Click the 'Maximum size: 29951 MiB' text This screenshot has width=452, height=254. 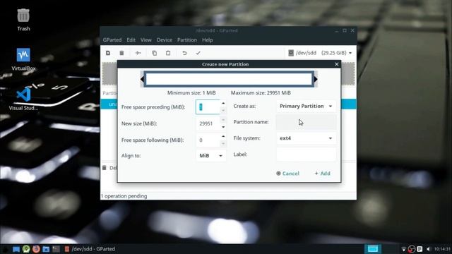click(261, 92)
